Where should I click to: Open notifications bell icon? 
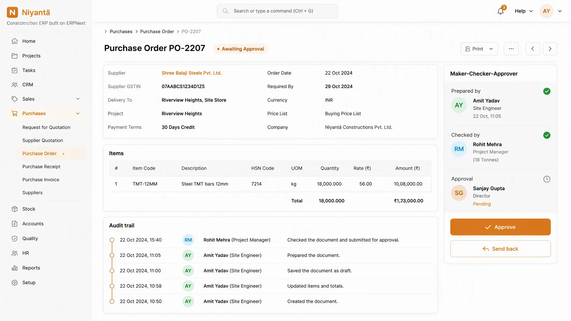click(501, 11)
